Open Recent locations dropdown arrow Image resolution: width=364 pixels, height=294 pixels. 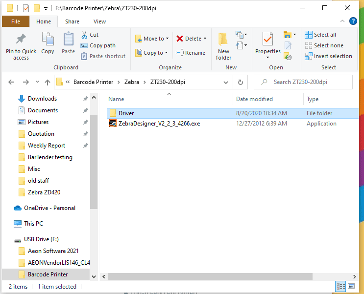37,82
